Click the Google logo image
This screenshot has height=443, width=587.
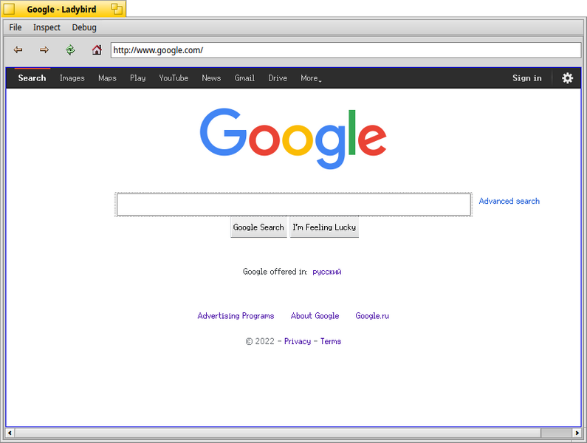click(x=293, y=139)
